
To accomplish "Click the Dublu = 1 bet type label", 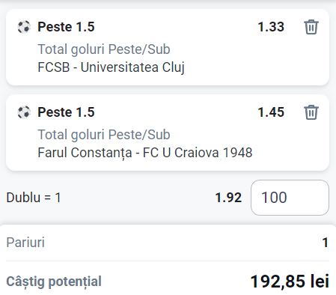I will (x=34, y=198).
